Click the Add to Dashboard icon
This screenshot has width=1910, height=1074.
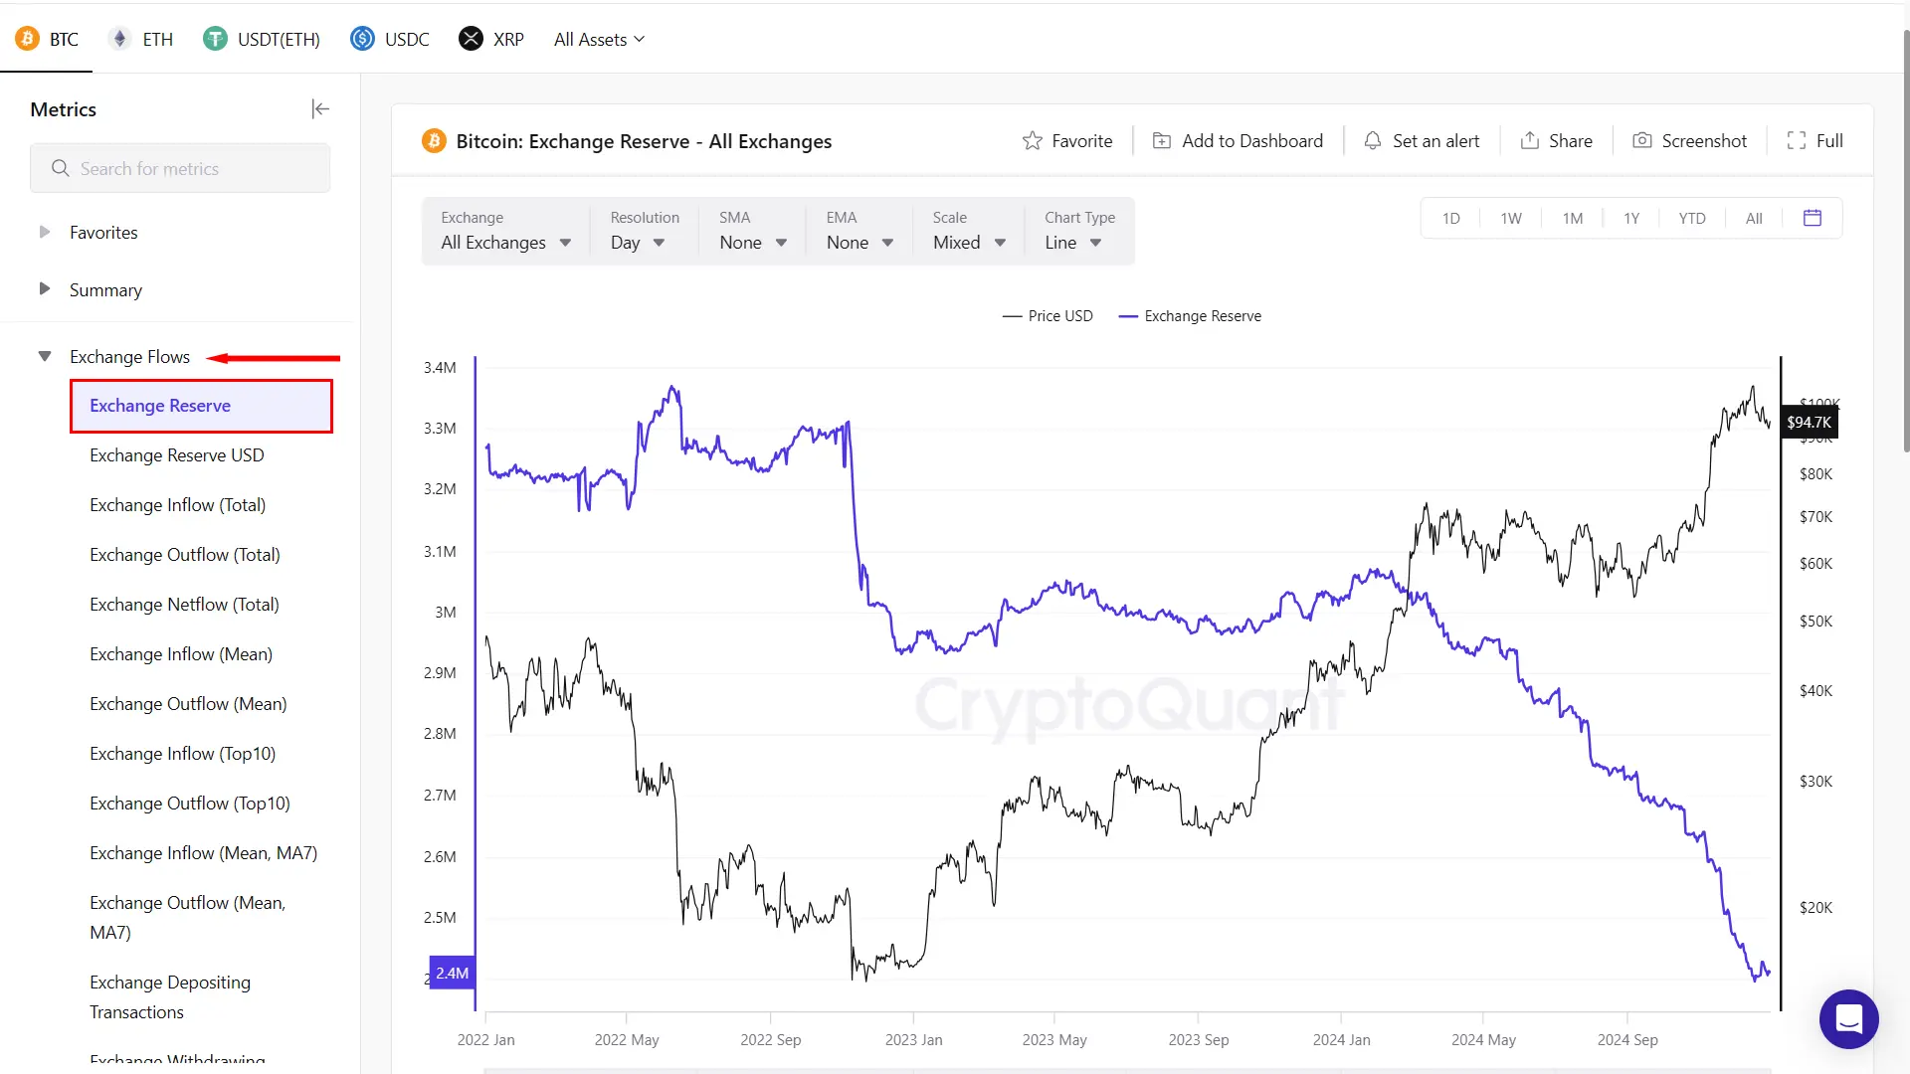coord(1162,141)
